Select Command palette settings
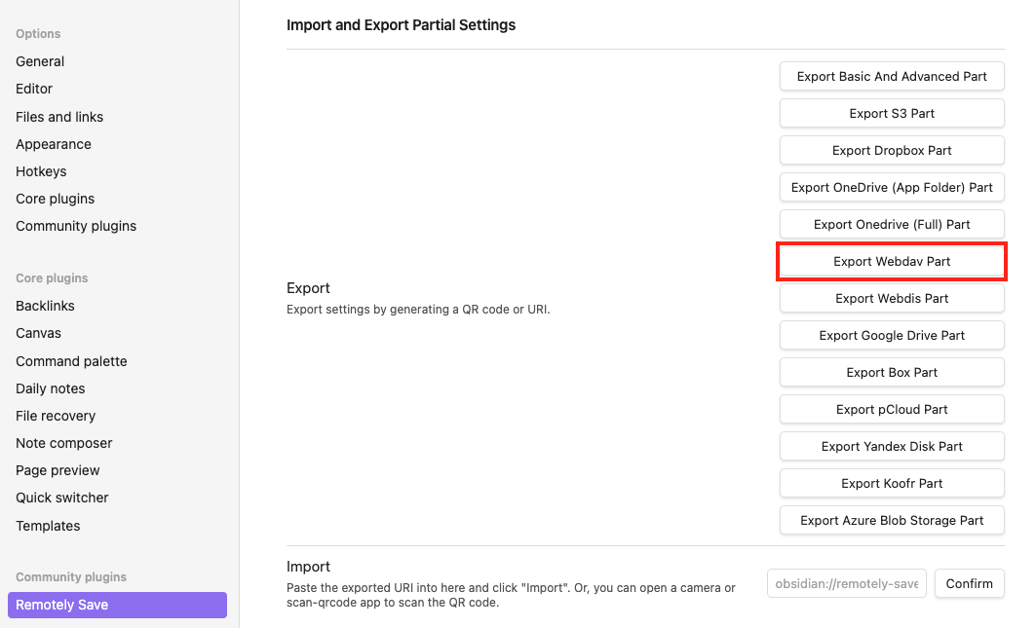 click(x=71, y=361)
